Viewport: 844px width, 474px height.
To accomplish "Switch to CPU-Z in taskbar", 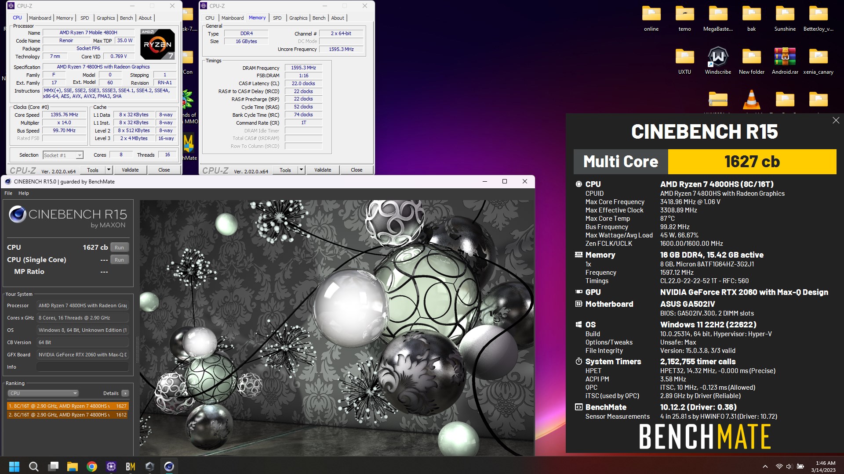I will [111, 466].
